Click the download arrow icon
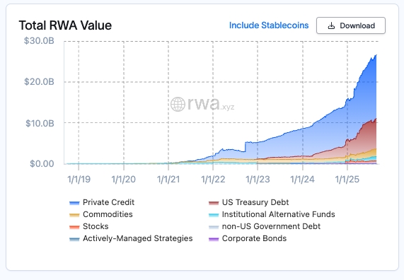Screen dimensions: 404x280 point(331,25)
